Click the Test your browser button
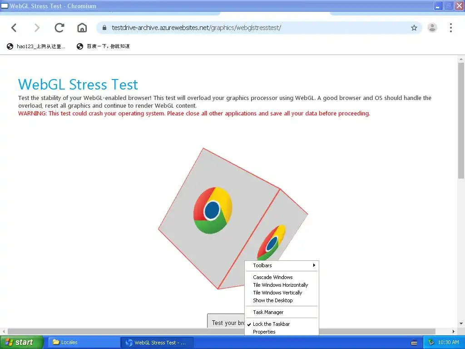 tap(226, 321)
